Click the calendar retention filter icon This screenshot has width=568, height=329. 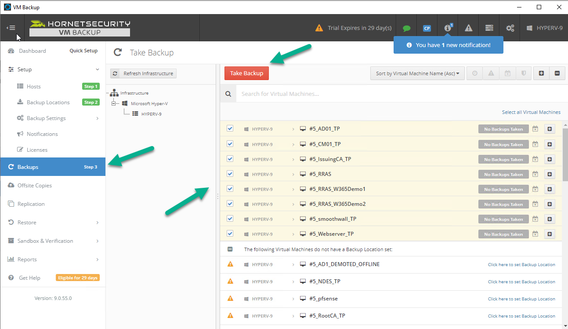507,73
